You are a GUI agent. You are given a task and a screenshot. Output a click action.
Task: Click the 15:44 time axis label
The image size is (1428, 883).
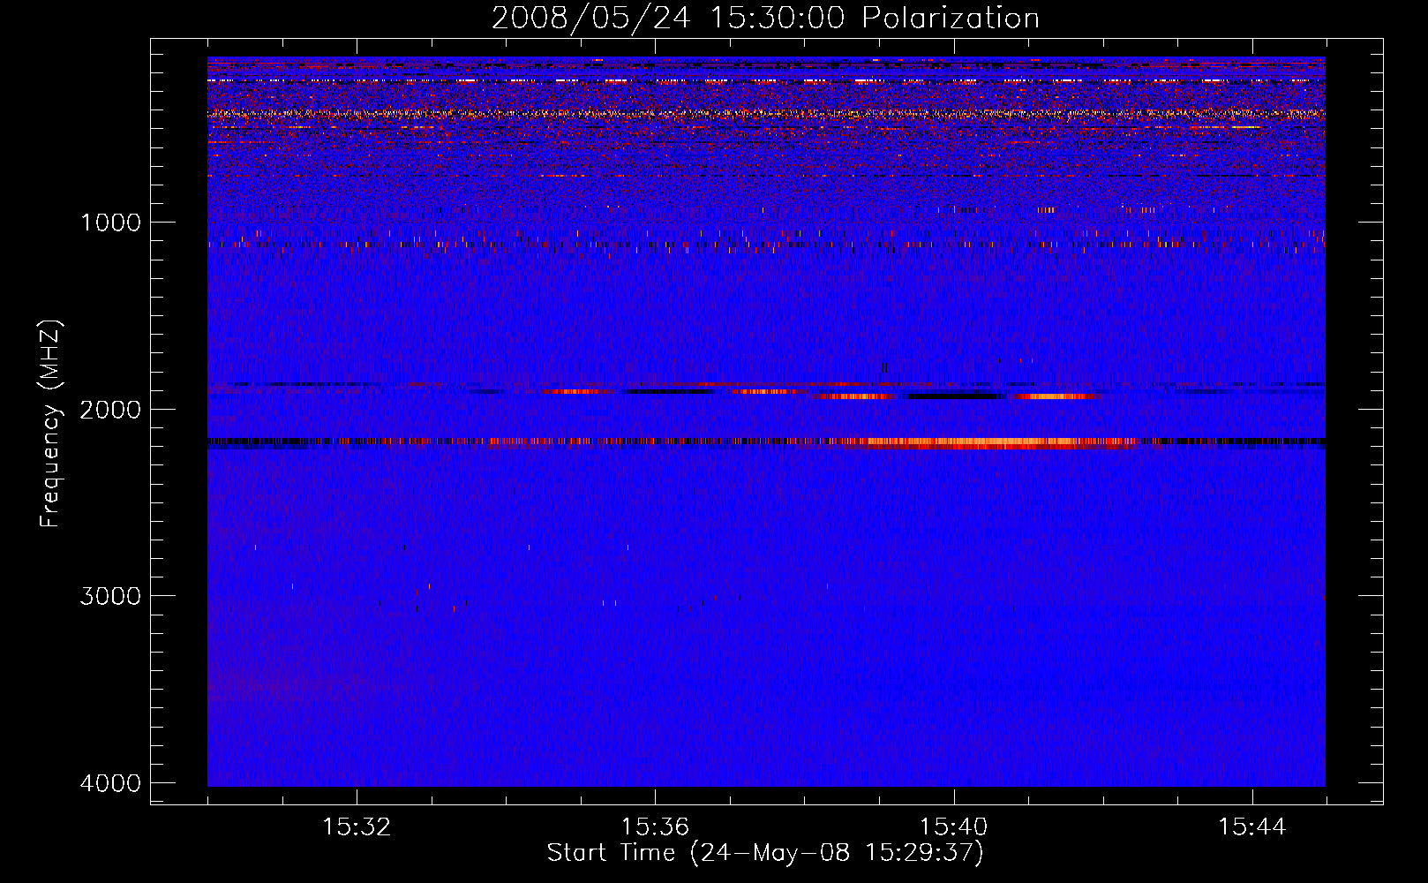click(x=1251, y=827)
